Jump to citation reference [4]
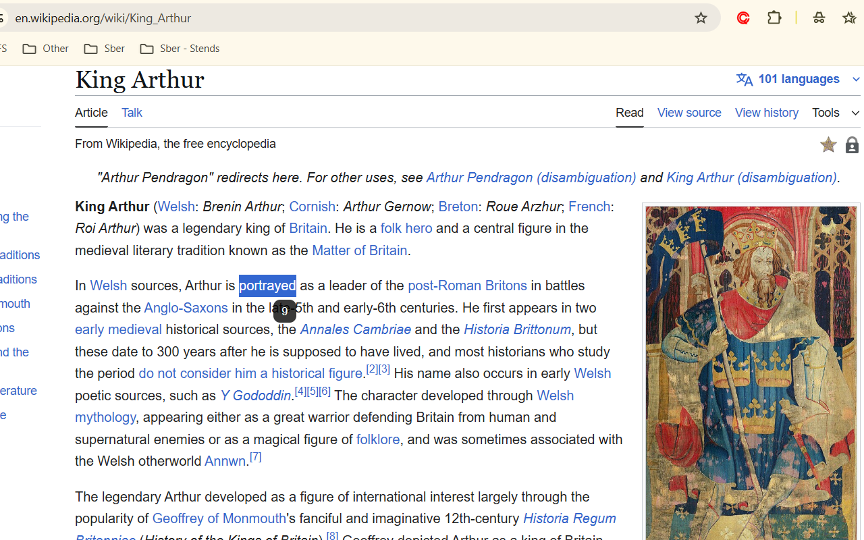The image size is (864, 540). coord(300,391)
